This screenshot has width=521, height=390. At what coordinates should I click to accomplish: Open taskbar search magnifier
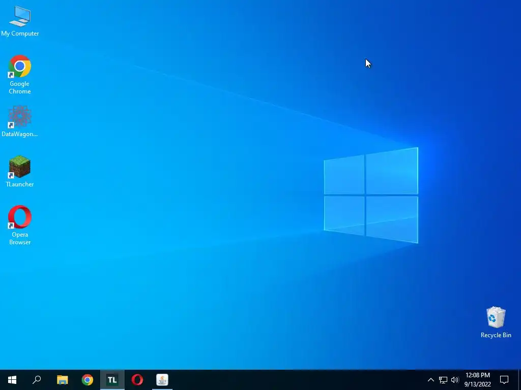click(37, 380)
